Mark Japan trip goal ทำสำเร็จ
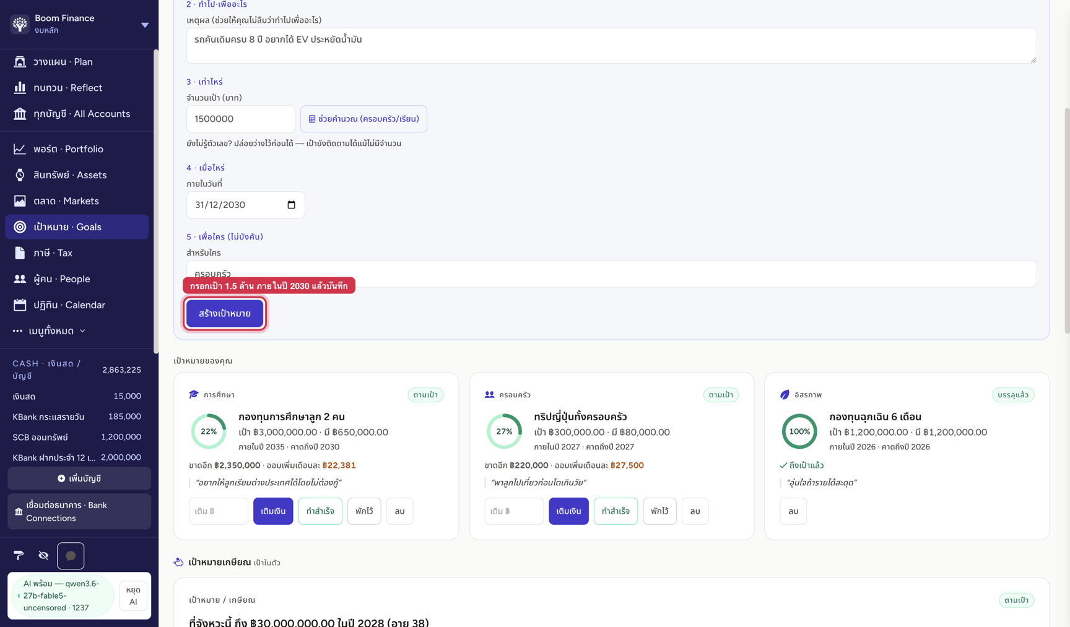1070x627 pixels. 615,511
